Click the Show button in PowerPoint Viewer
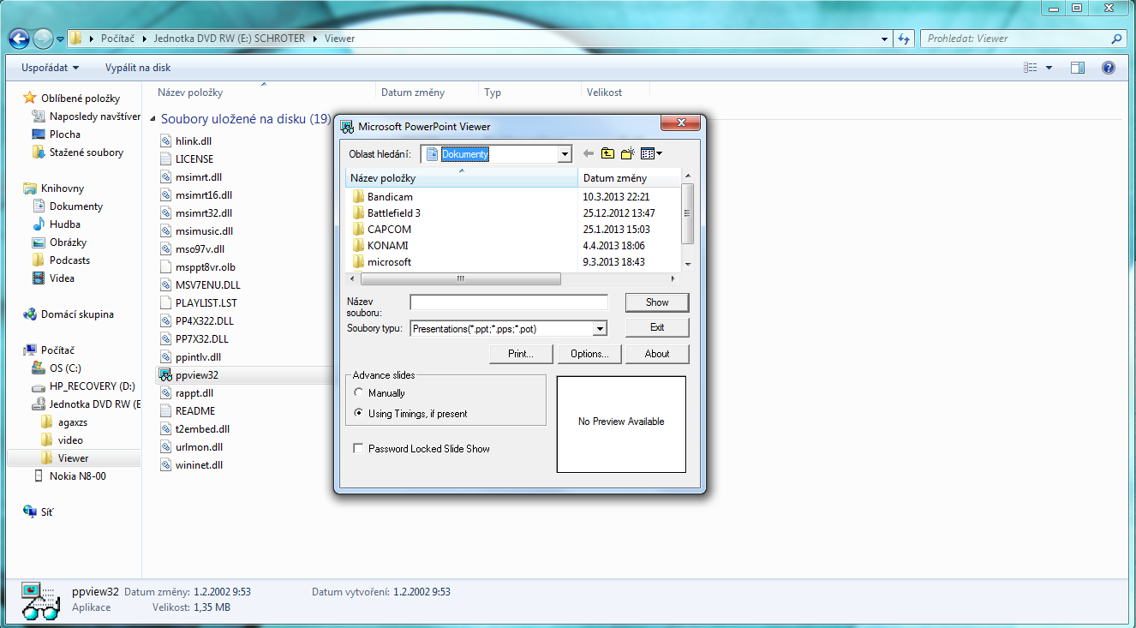The width and height of the screenshot is (1136, 628). [x=657, y=302]
